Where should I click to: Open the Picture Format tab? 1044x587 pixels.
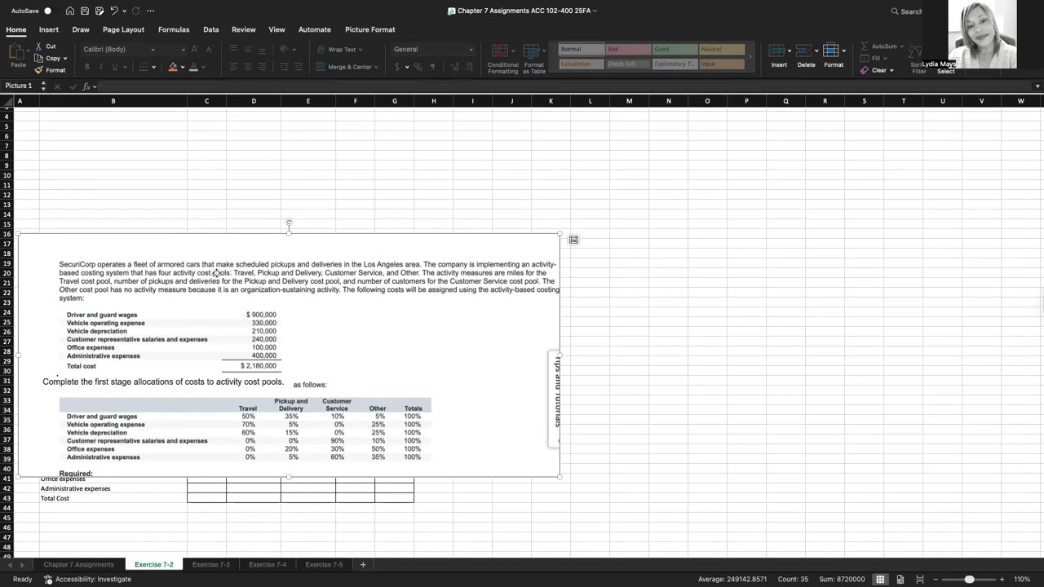point(369,29)
